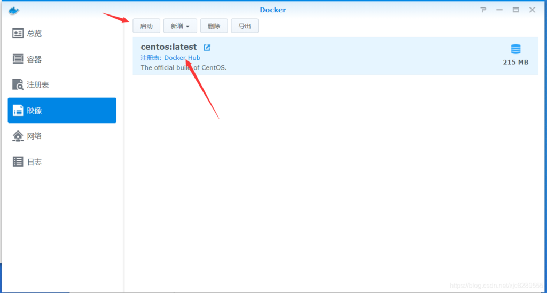Click the 删除 button
Image resolution: width=547 pixels, height=293 pixels.
coord(214,26)
